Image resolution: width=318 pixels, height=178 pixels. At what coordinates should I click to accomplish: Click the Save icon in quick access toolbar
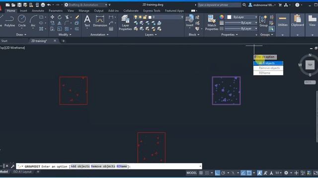click(x=19, y=4)
